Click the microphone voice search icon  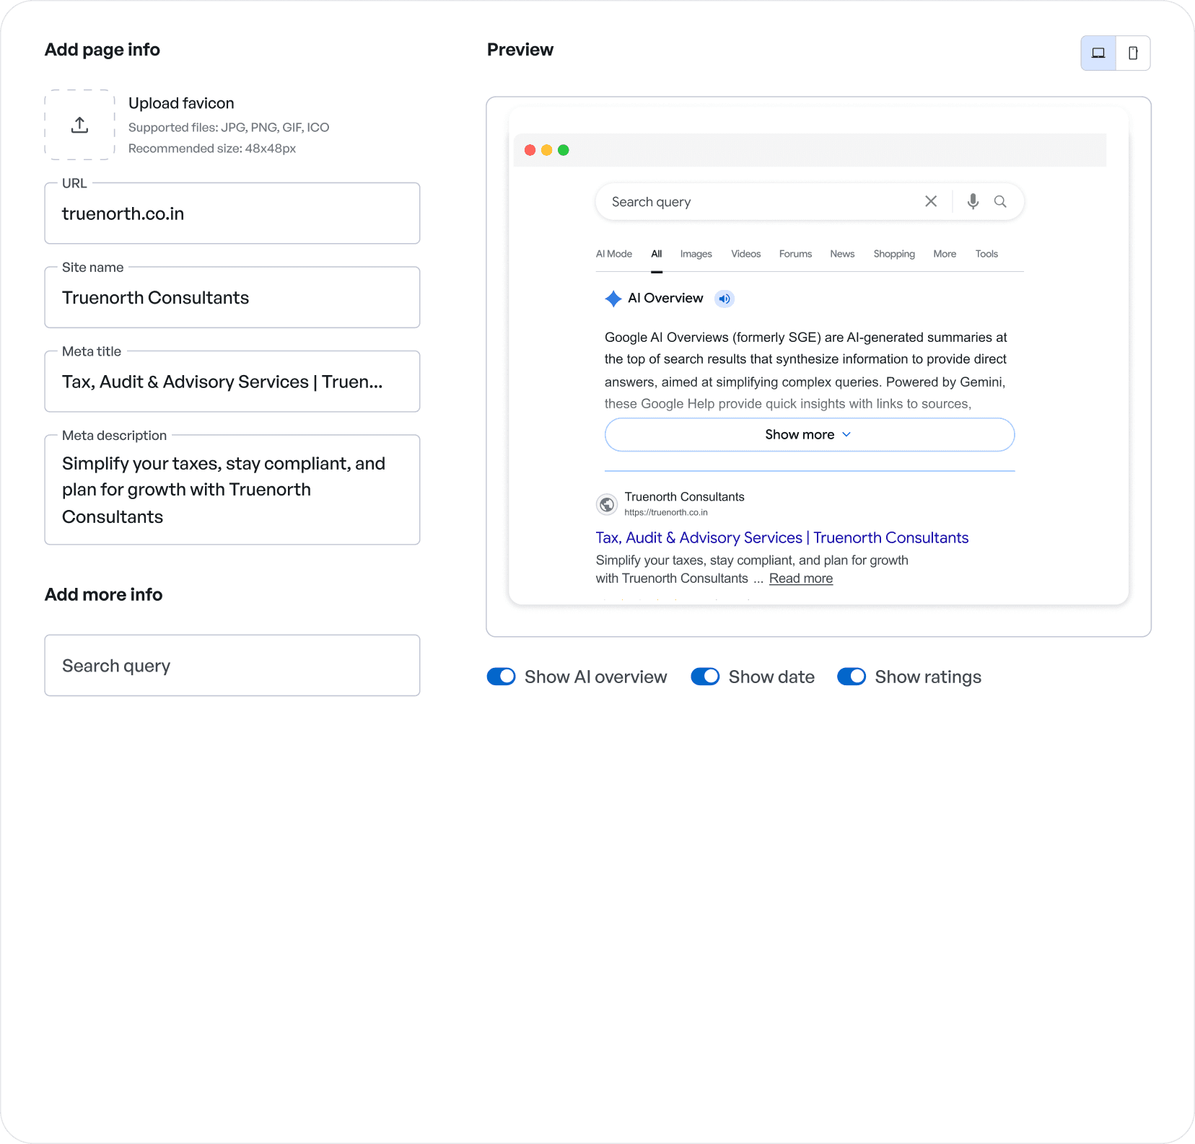[973, 201]
